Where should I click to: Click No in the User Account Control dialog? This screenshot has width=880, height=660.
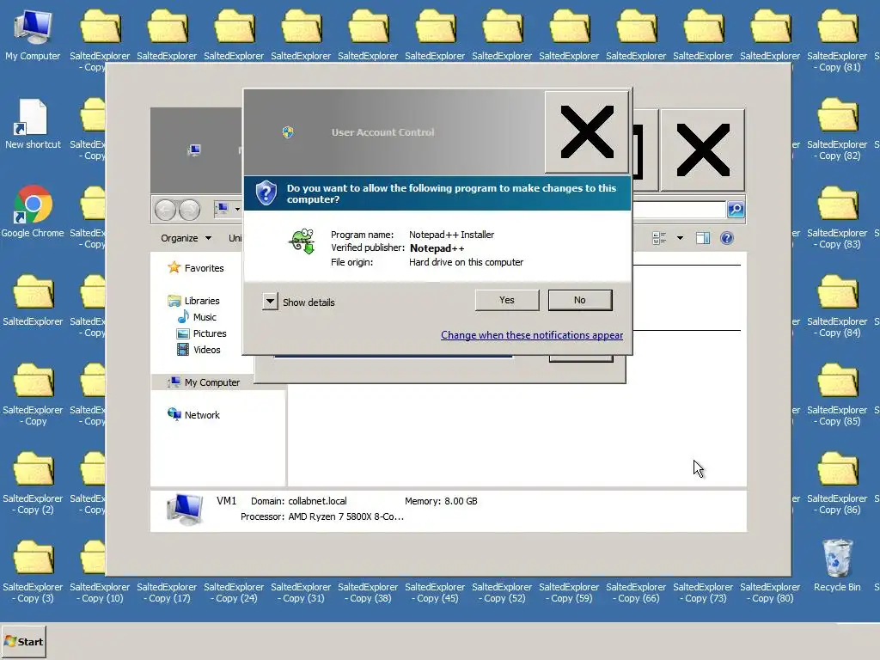(580, 300)
